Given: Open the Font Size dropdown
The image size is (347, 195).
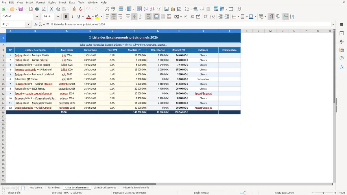Looking at the screenshot, I should coord(58,17).
